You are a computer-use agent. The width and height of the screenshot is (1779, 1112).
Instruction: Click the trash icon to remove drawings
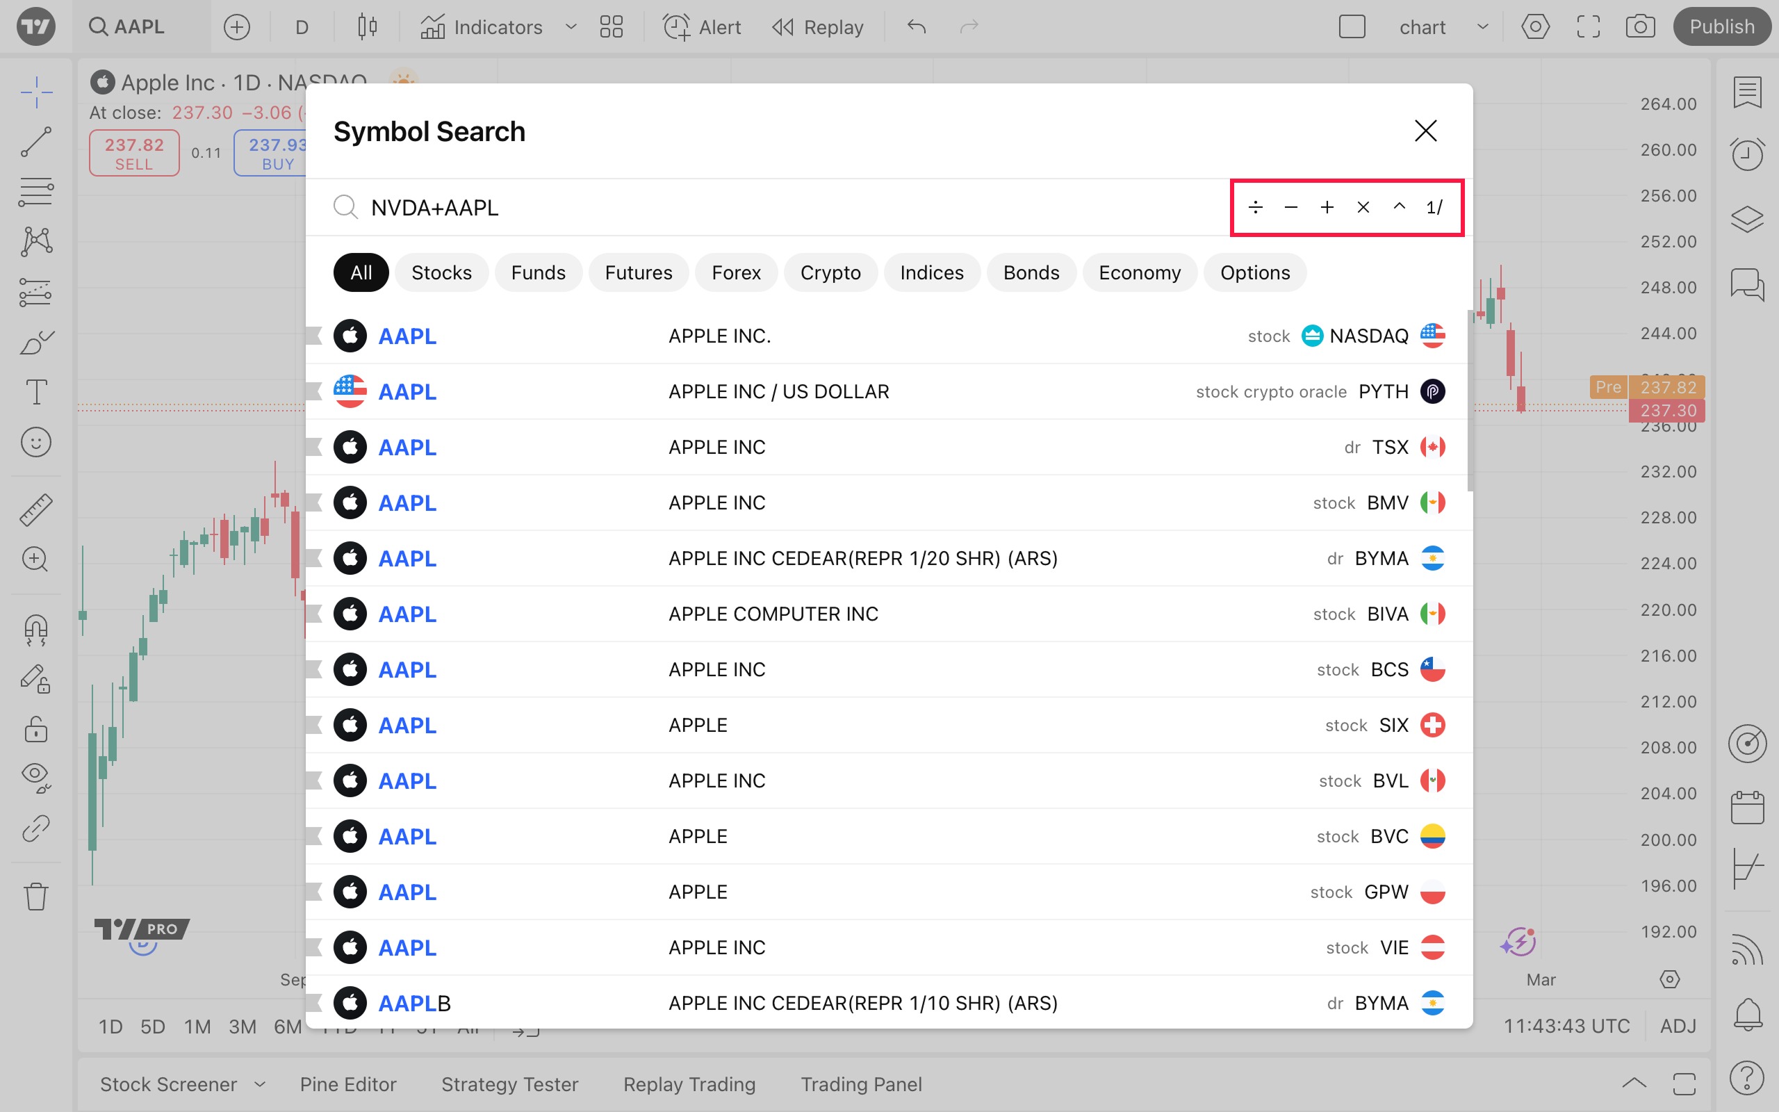tap(35, 897)
